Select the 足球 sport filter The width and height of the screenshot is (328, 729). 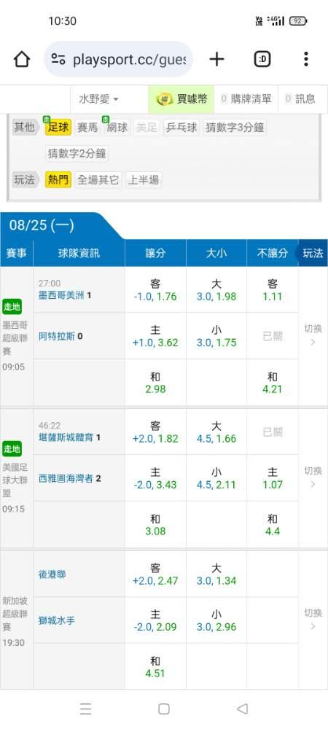(58, 127)
